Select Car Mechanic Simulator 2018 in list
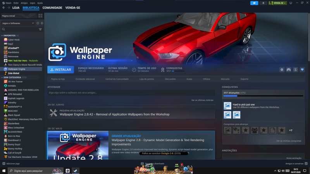 (x=22, y=157)
